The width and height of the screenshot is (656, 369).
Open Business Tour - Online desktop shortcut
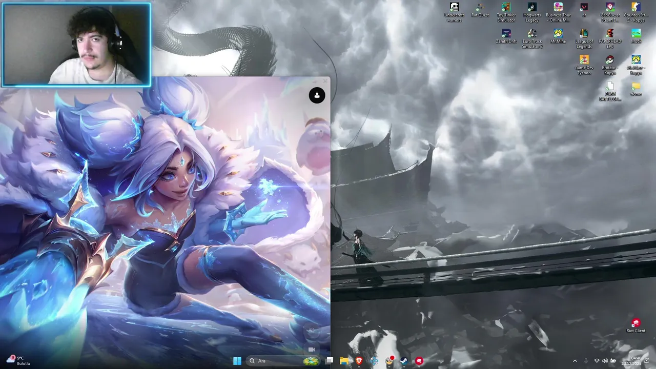point(558,12)
